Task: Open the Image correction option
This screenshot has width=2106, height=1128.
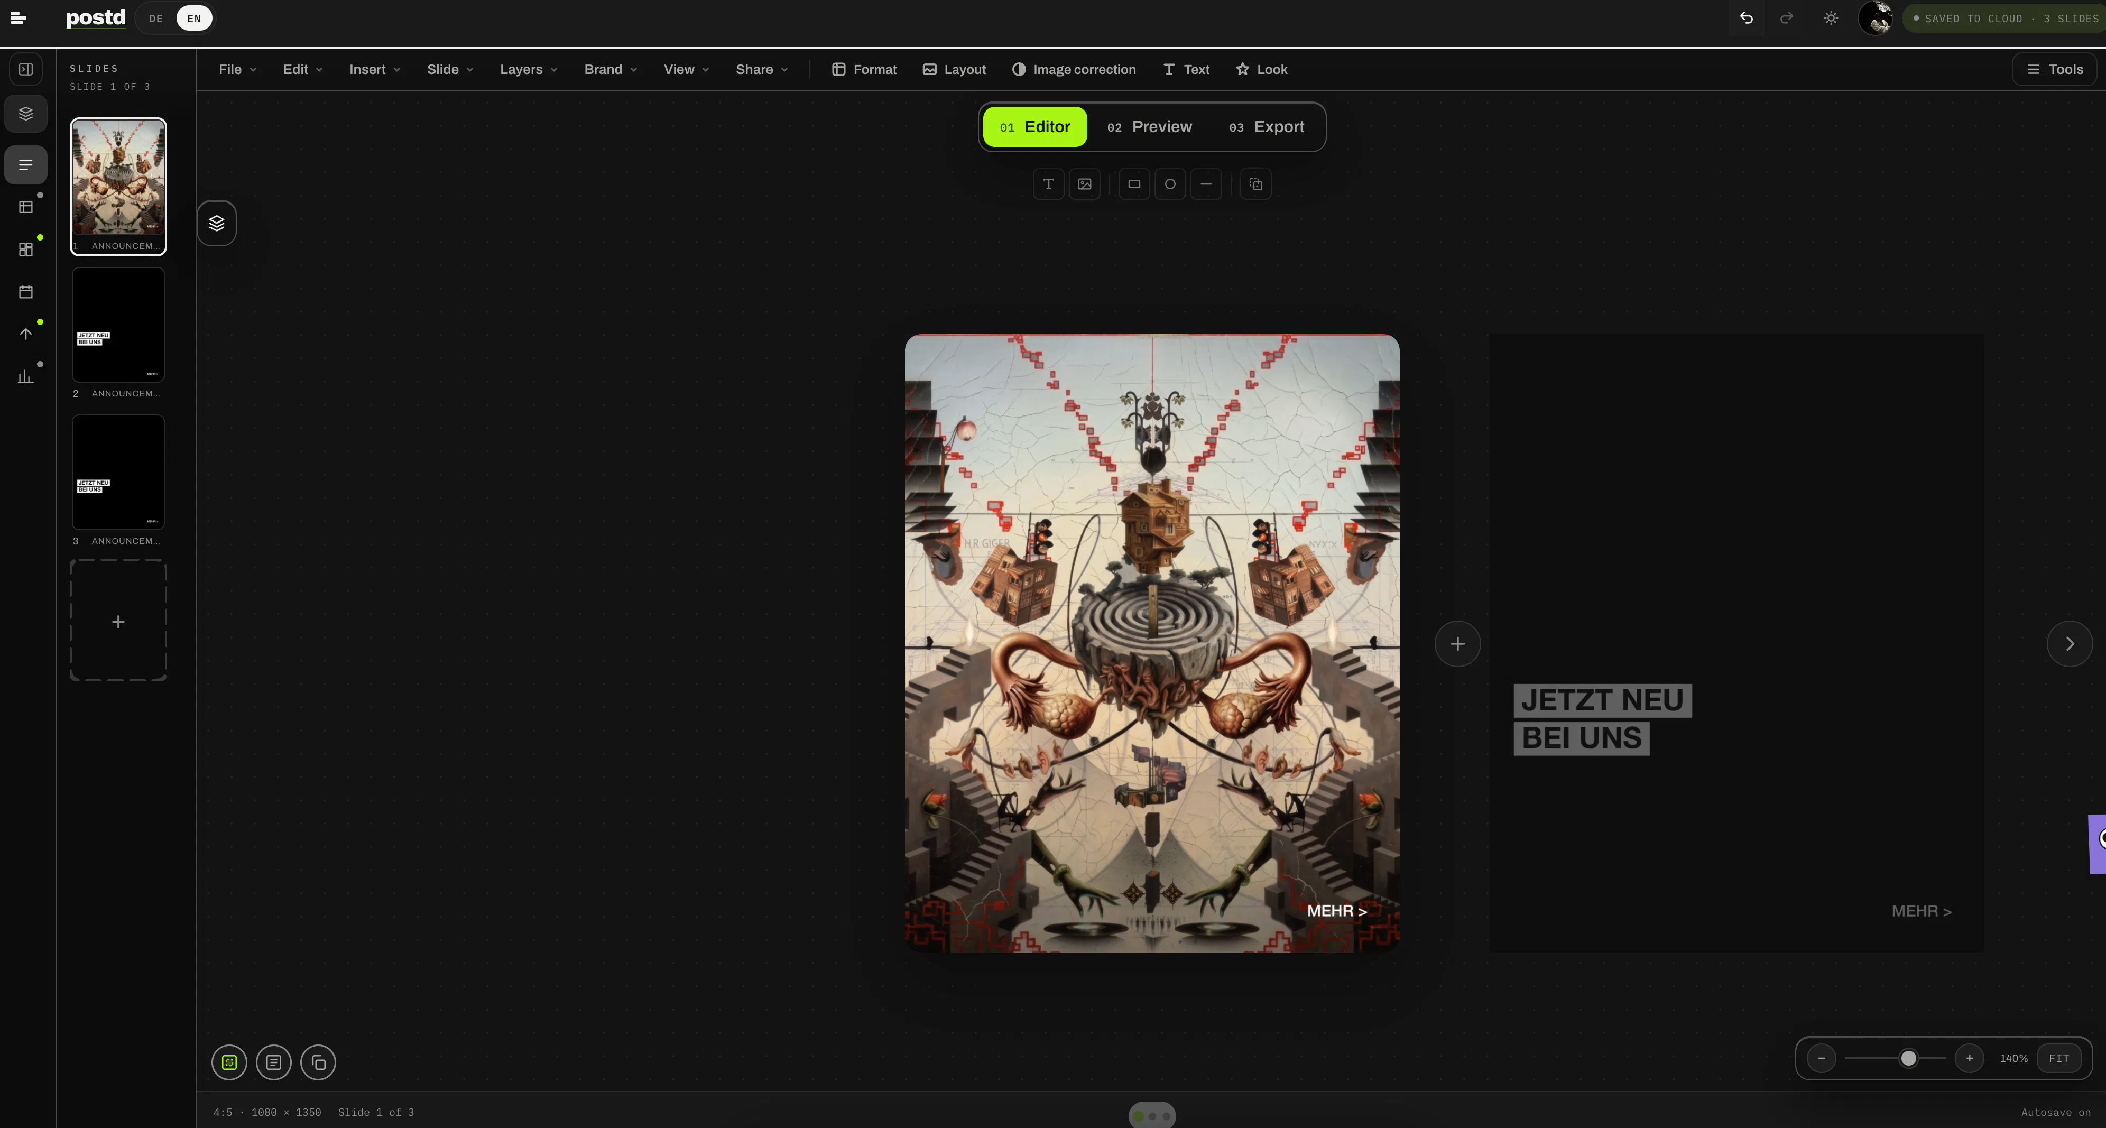Action: [1074, 69]
